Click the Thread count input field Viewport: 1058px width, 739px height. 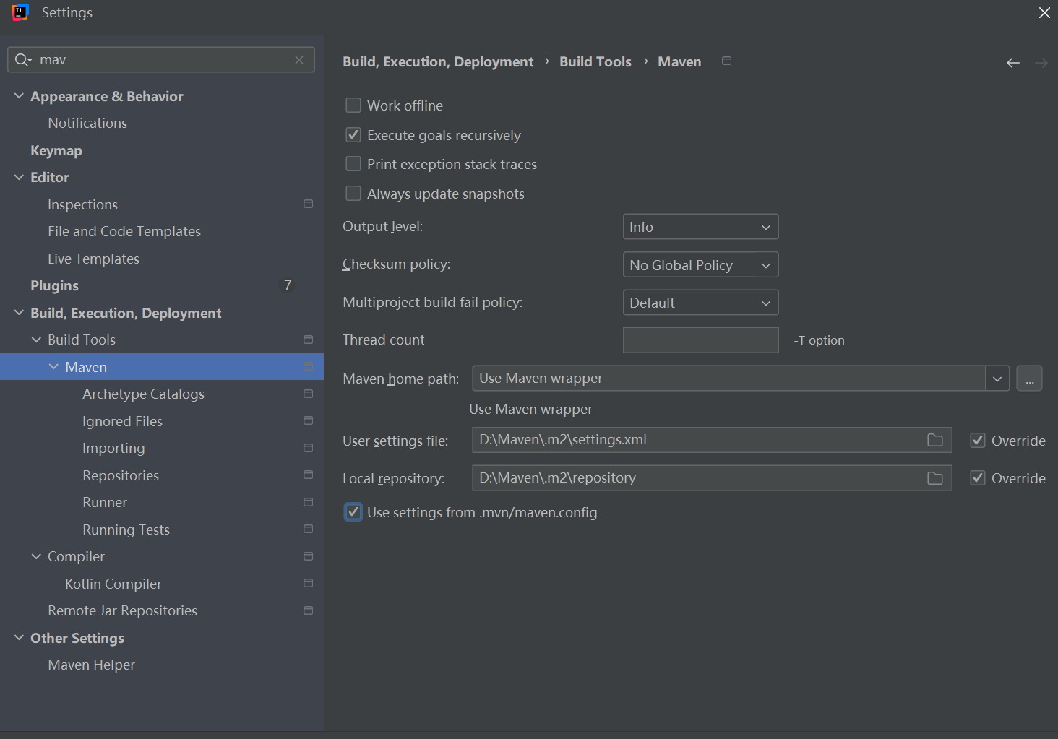[700, 340]
